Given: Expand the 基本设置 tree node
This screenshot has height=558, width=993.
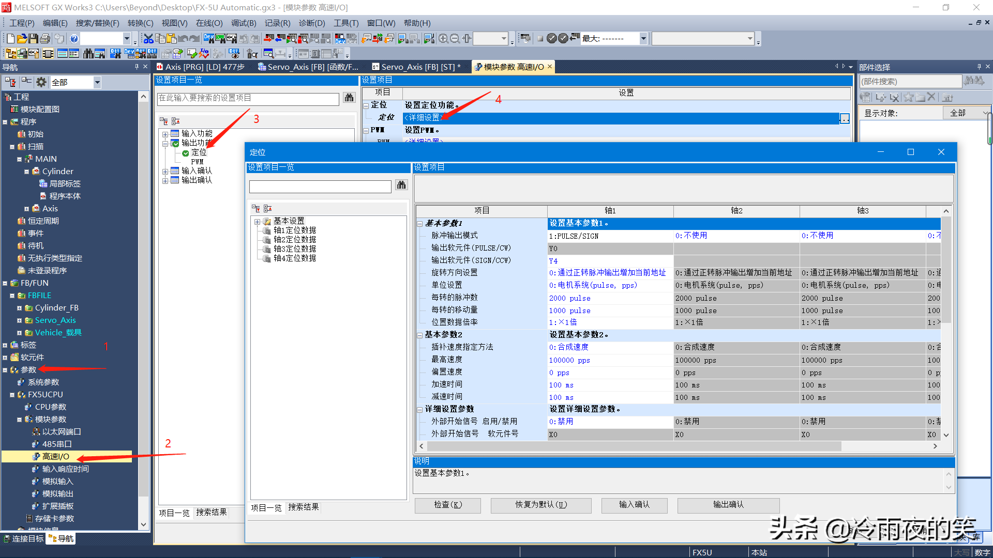Looking at the screenshot, I should [257, 222].
